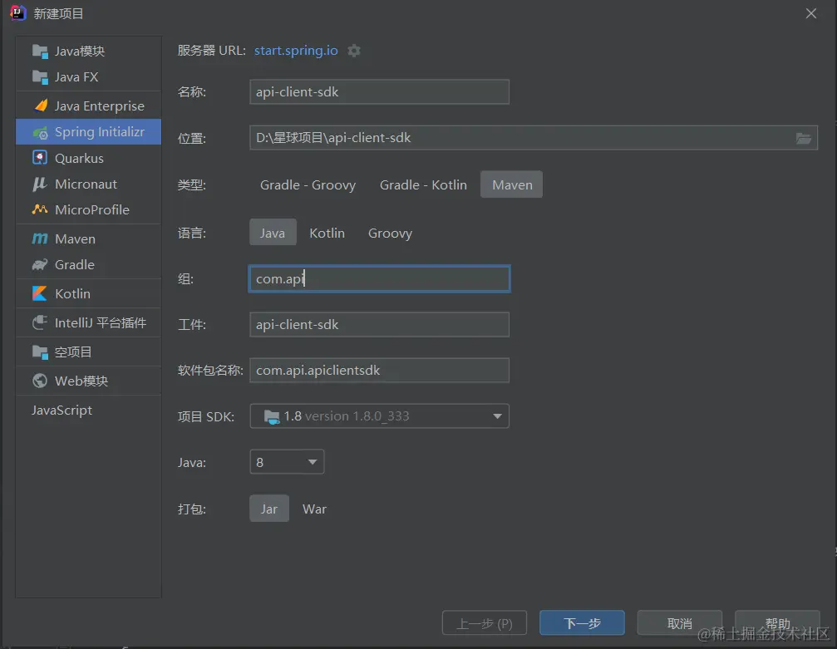Click the 上一步 (P) button
The image size is (837, 649).
484,623
